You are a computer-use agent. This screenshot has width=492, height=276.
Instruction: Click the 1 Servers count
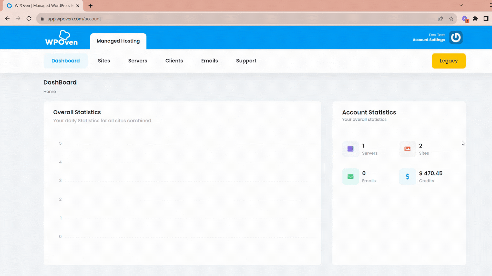[363, 146]
